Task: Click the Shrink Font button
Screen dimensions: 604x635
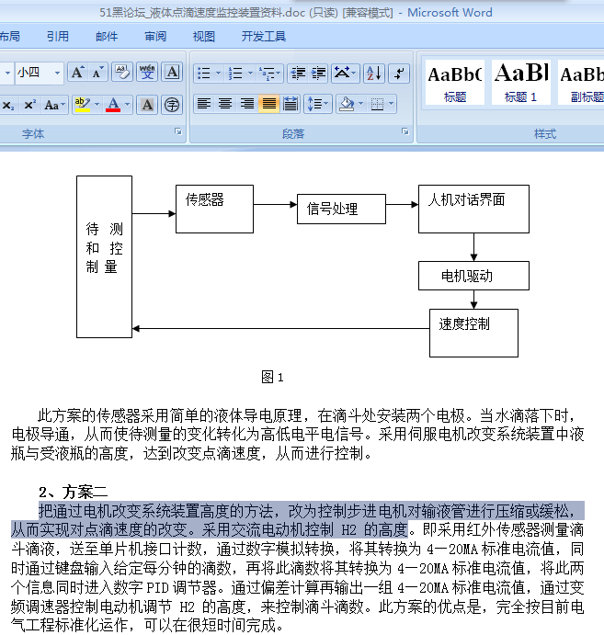Action: point(97,74)
